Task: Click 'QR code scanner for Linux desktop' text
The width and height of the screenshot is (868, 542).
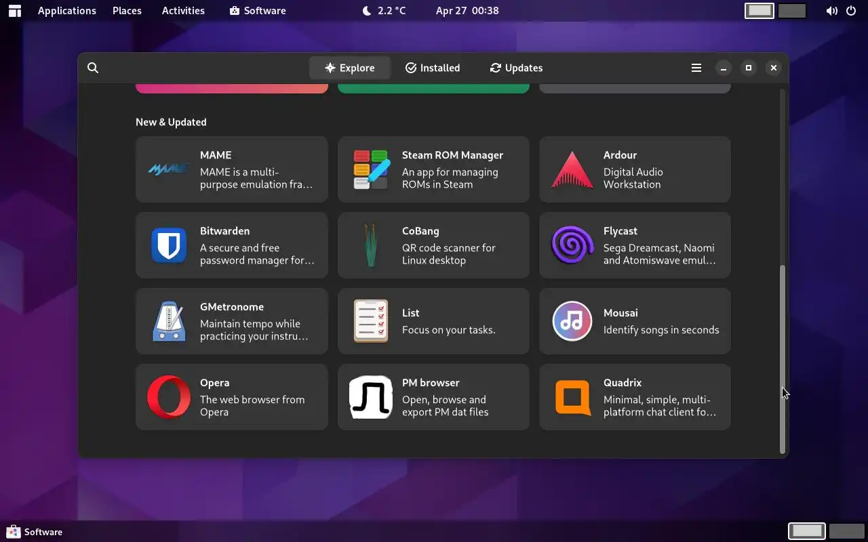Action: click(x=449, y=254)
